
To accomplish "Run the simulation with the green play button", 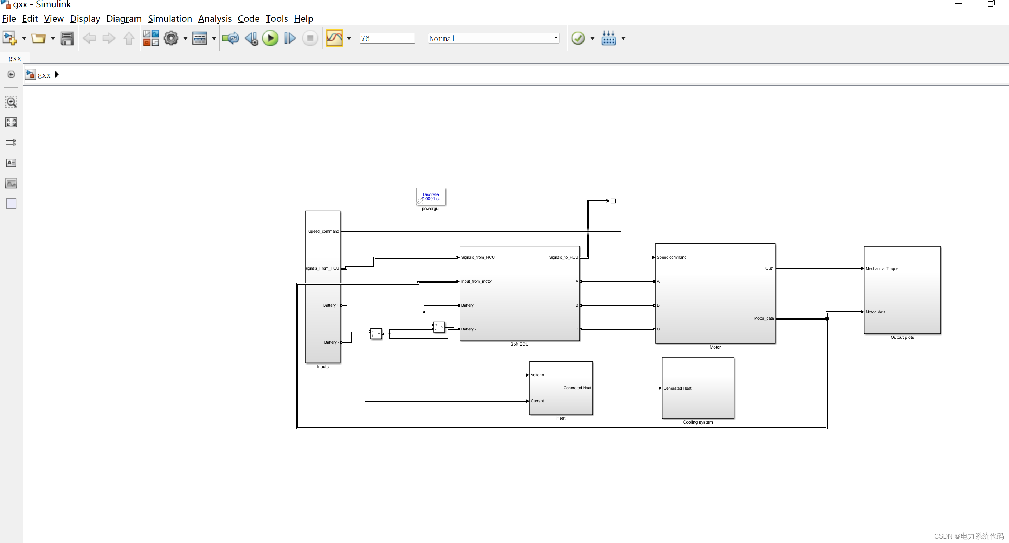I will 270,38.
